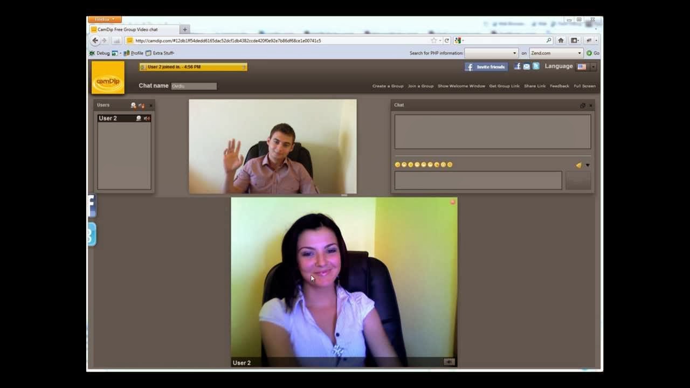690x388 pixels.
Task: Mute User 2's audio in the list
Action: [147, 118]
